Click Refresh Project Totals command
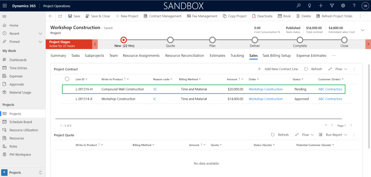The height and width of the screenshot is (177, 371). pos(334,16)
